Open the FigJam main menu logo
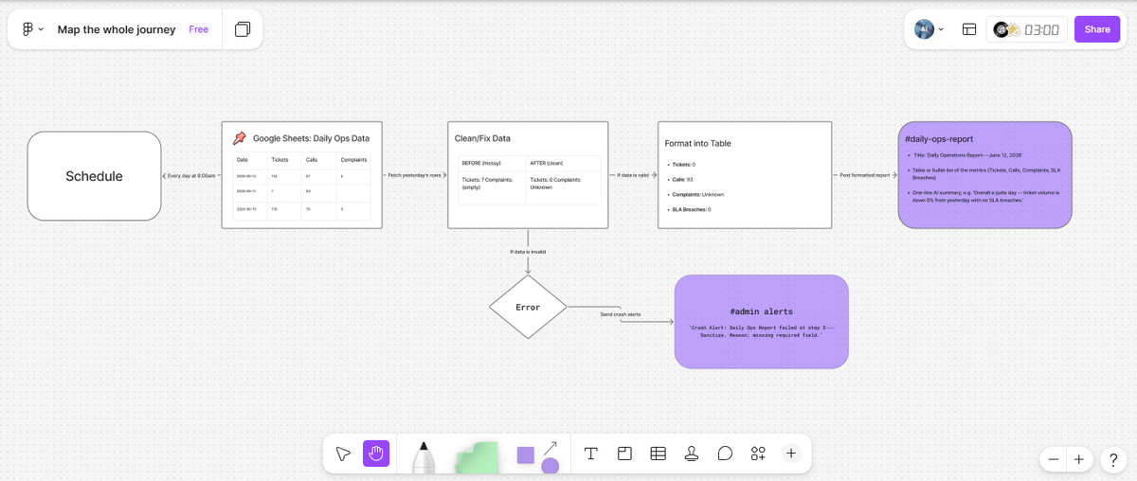The height and width of the screenshot is (481, 1137). point(27,29)
